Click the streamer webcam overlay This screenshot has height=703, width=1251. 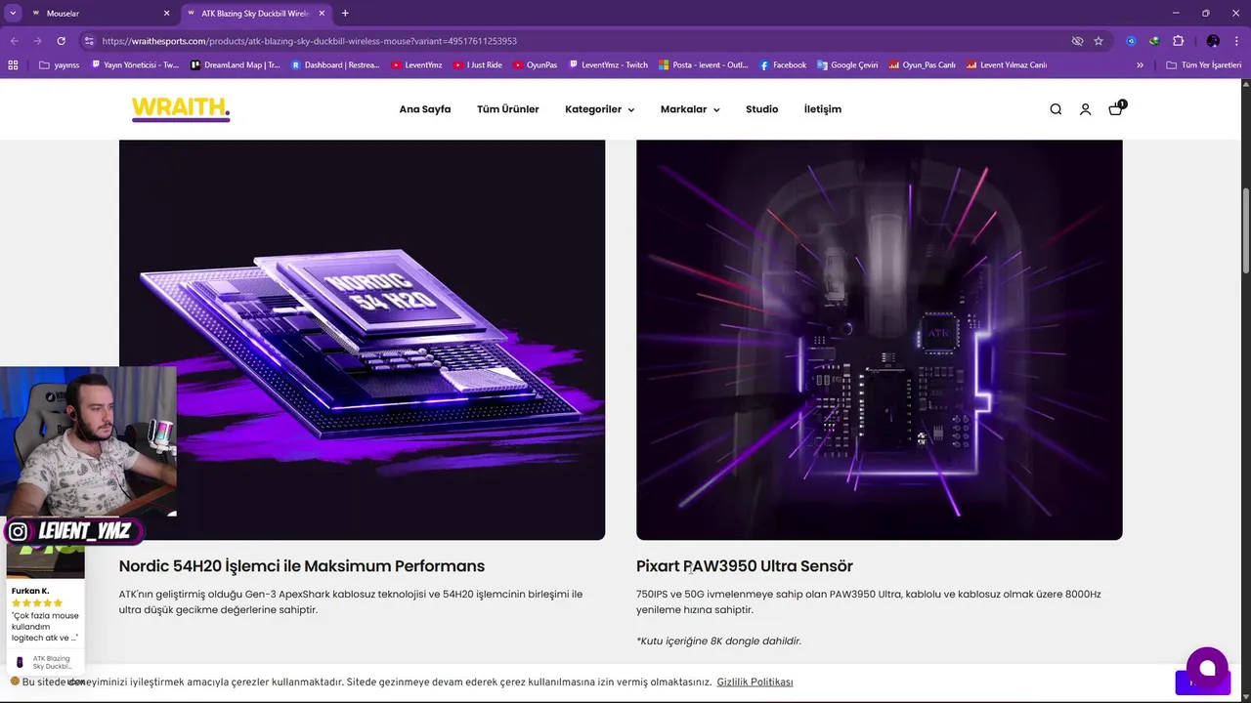pos(88,441)
